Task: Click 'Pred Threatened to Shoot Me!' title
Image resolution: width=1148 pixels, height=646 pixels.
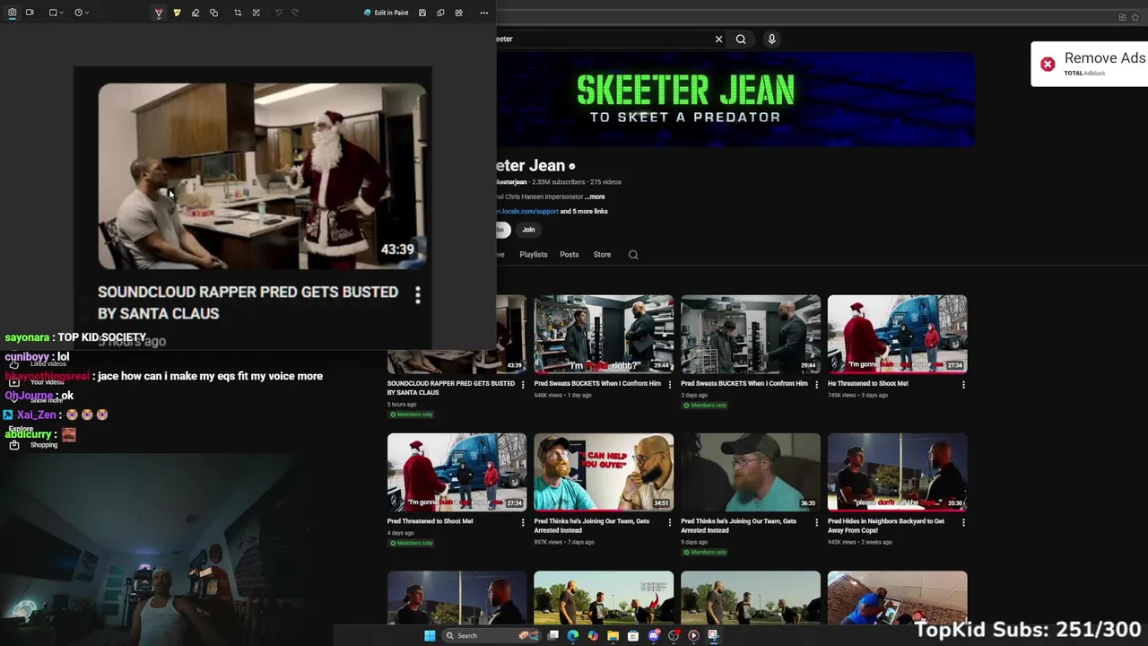Action: (430, 521)
